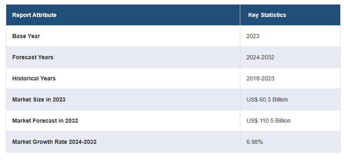Select the Base Year row label
344x160 pixels.
click(26, 36)
